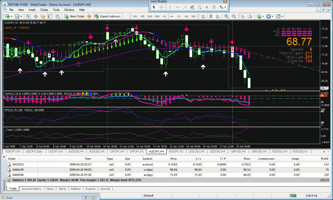Select the Trendline drawing tool
The width and height of the screenshot is (333, 200).
185,7
